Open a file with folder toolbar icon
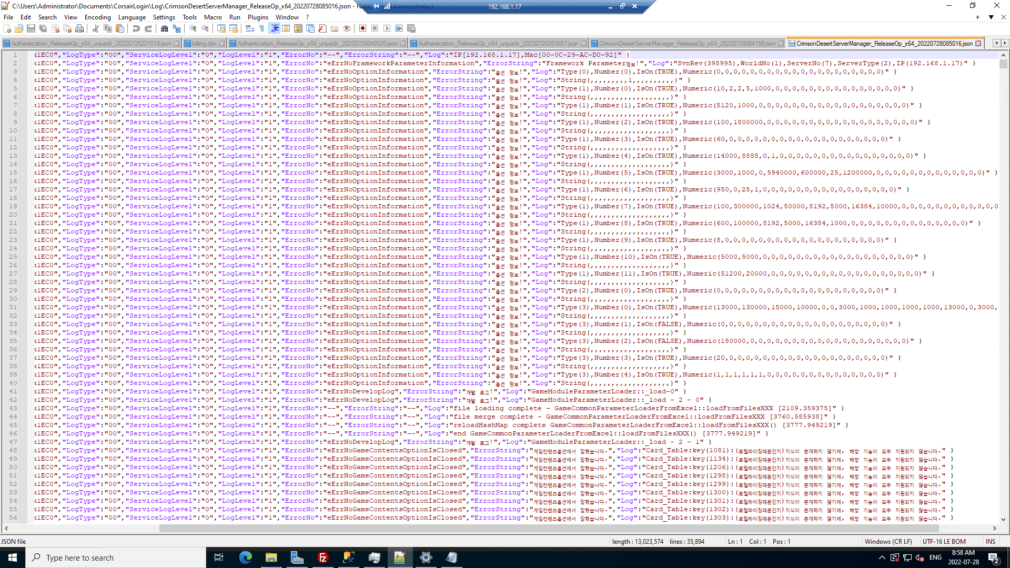 pyautogui.click(x=19, y=28)
